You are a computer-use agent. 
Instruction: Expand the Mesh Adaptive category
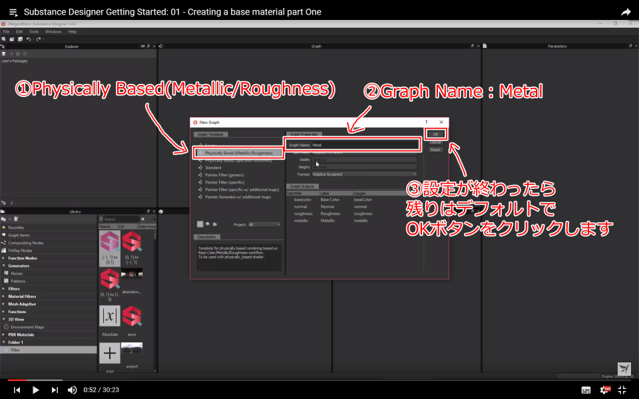click(x=4, y=304)
